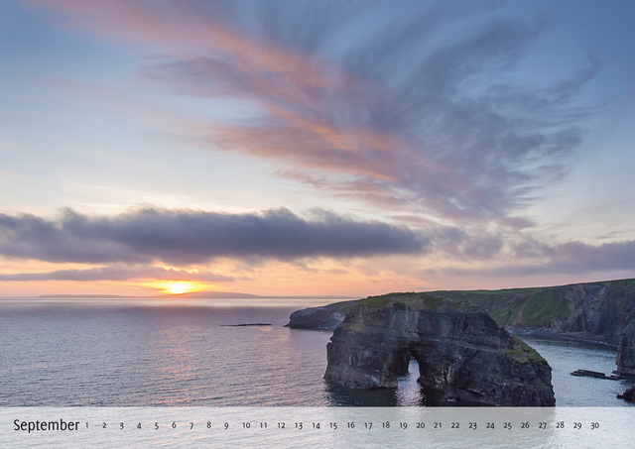Select day 27 on the date row
Image resolution: width=635 pixels, height=449 pixels.
pos(542,425)
